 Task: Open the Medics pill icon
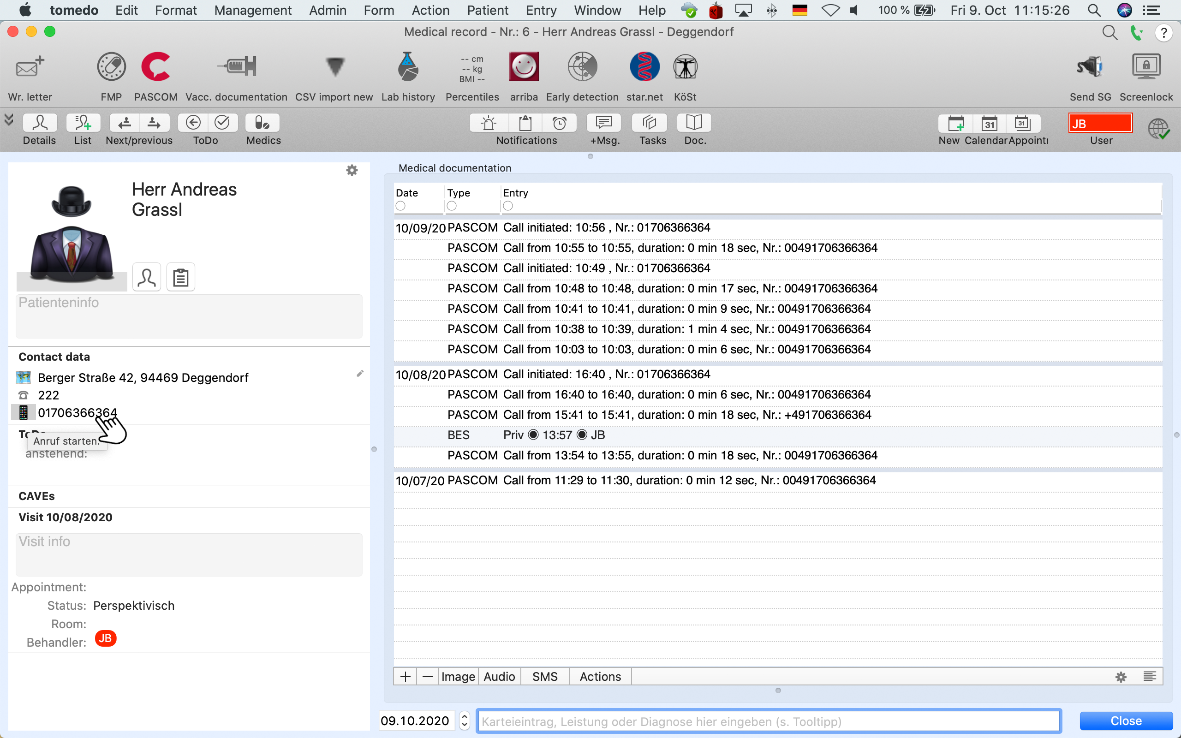tap(262, 123)
